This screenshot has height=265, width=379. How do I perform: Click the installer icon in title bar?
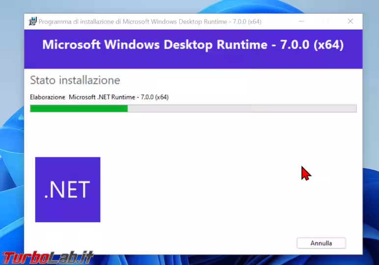pos(32,22)
